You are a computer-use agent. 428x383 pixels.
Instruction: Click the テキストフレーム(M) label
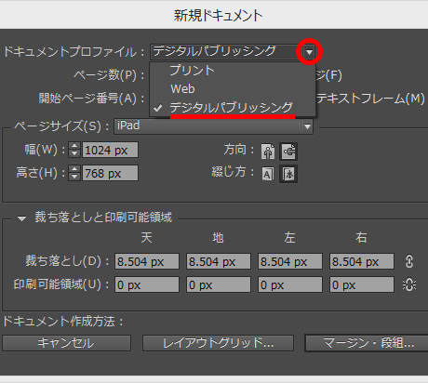pyautogui.click(x=371, y=99)
